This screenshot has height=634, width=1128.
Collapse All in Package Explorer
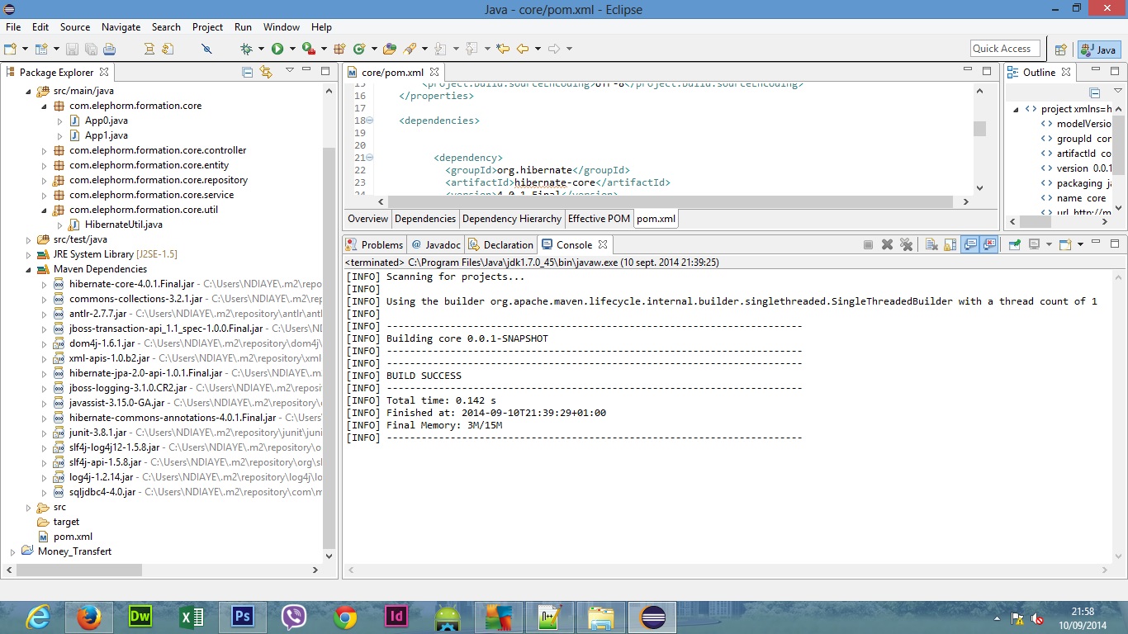click(247, 72)
